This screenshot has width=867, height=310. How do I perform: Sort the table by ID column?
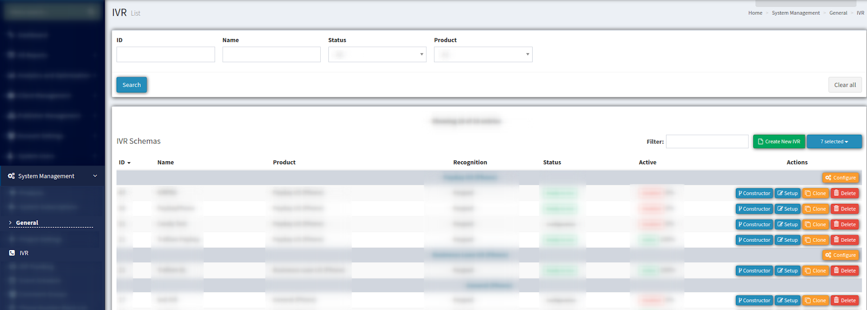[125, 162]
